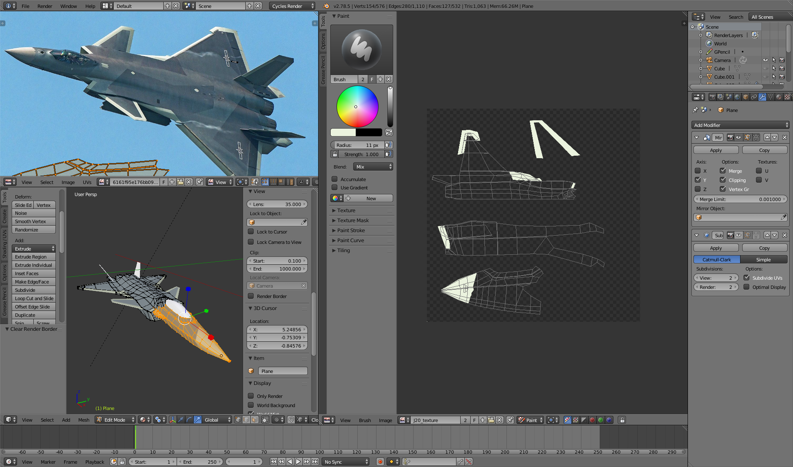
Task: Switch subdivision type to Simple
Action: click(x=763, y=259)
